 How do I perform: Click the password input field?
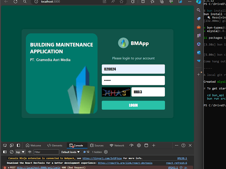[133, 81]
